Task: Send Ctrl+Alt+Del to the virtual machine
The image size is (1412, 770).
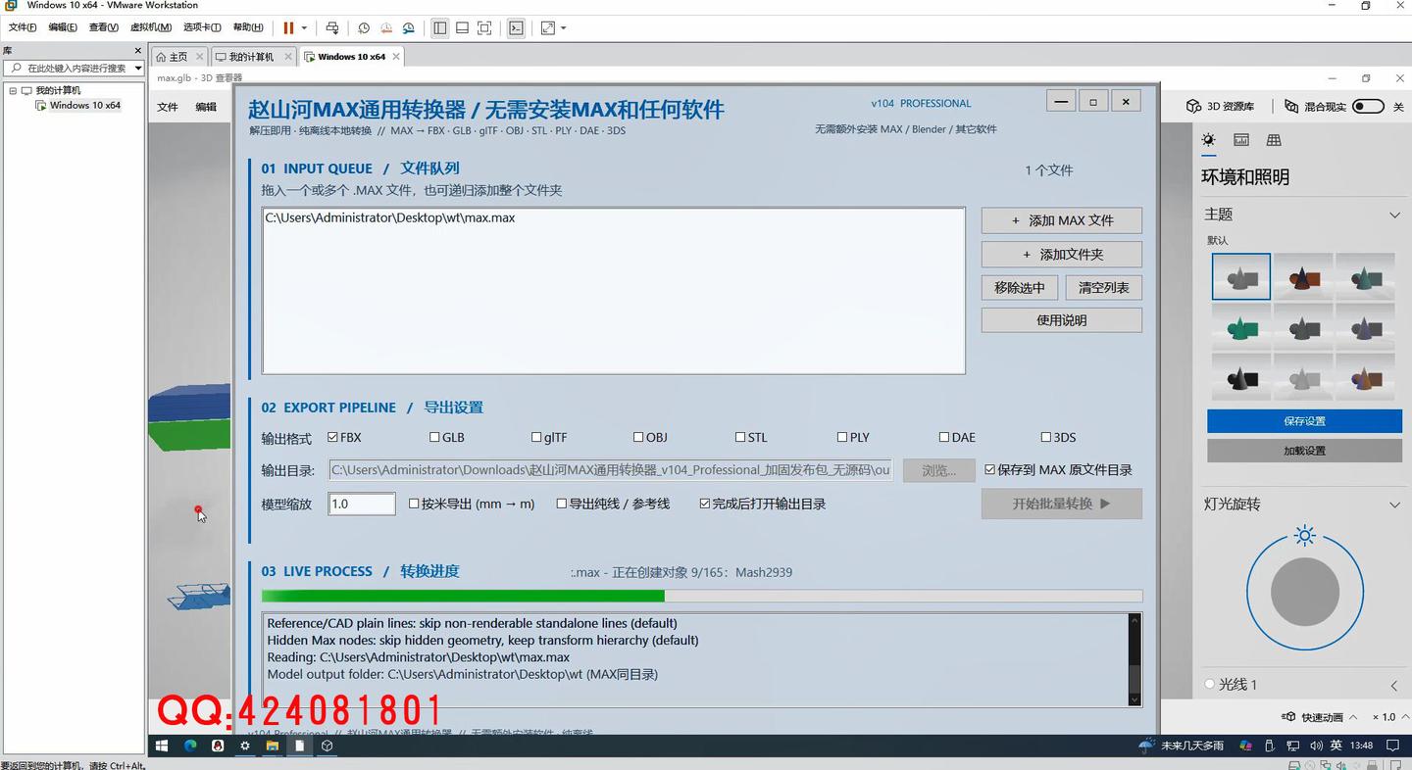Action: tap(332, 28)
